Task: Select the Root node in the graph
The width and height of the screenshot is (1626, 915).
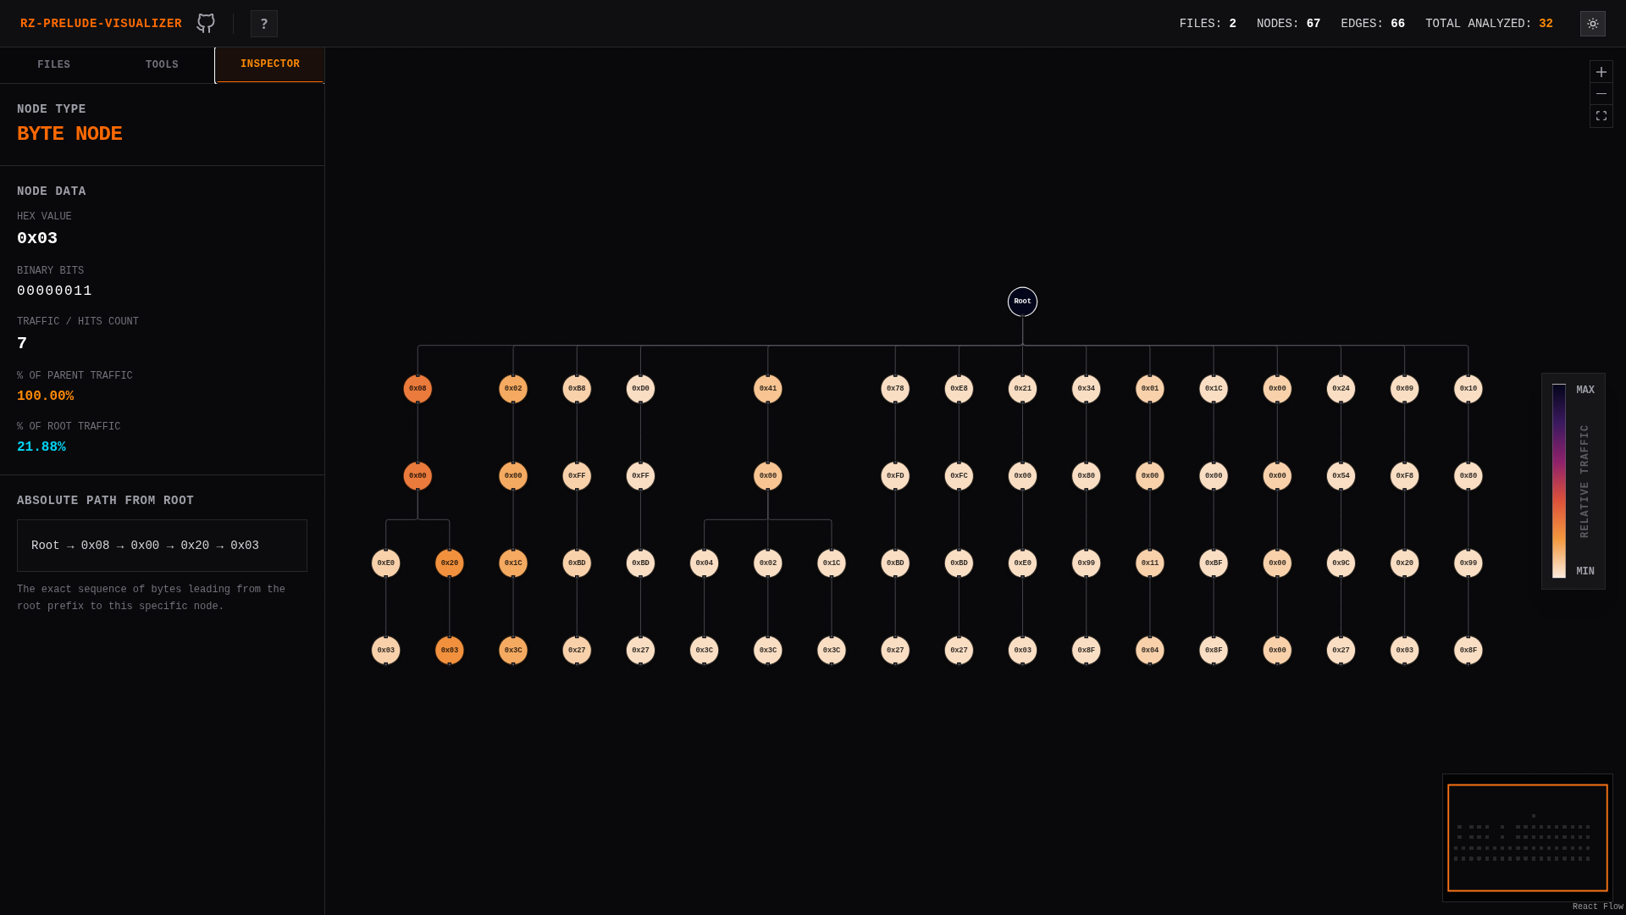Action: click(x=1022, y=302)
